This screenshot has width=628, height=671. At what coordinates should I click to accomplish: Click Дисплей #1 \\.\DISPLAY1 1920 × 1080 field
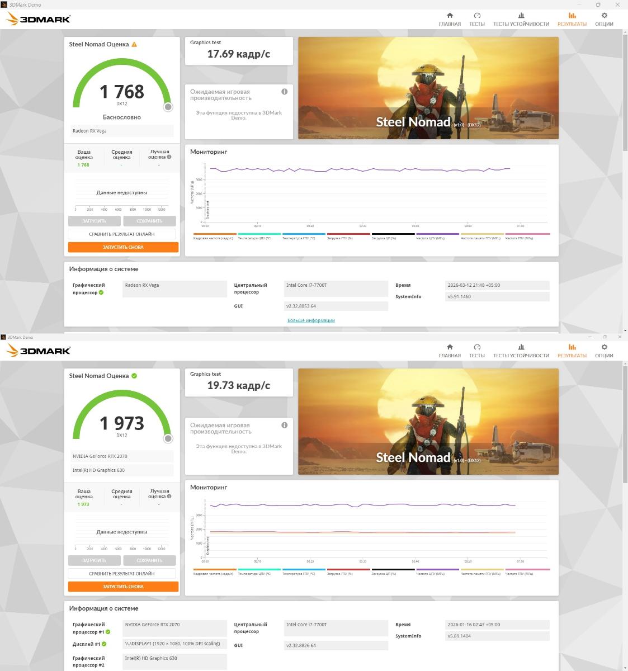click(174, 644)
